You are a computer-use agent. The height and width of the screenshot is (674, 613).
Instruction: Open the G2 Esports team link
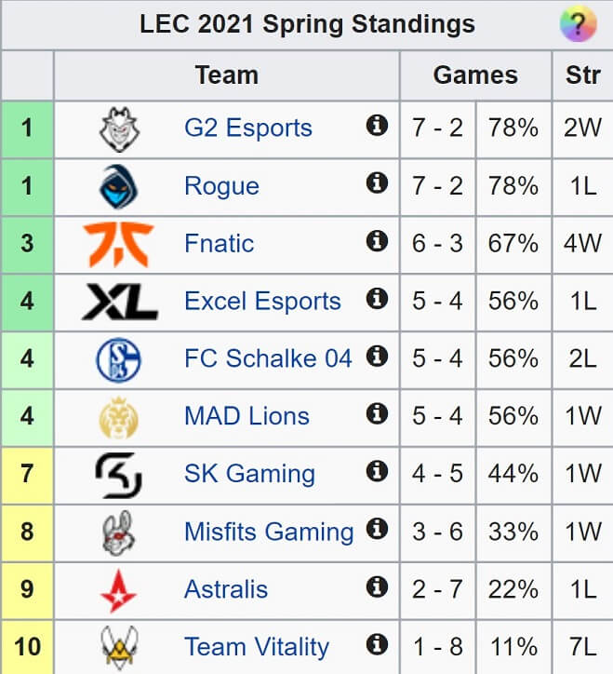tap(247, 128)
